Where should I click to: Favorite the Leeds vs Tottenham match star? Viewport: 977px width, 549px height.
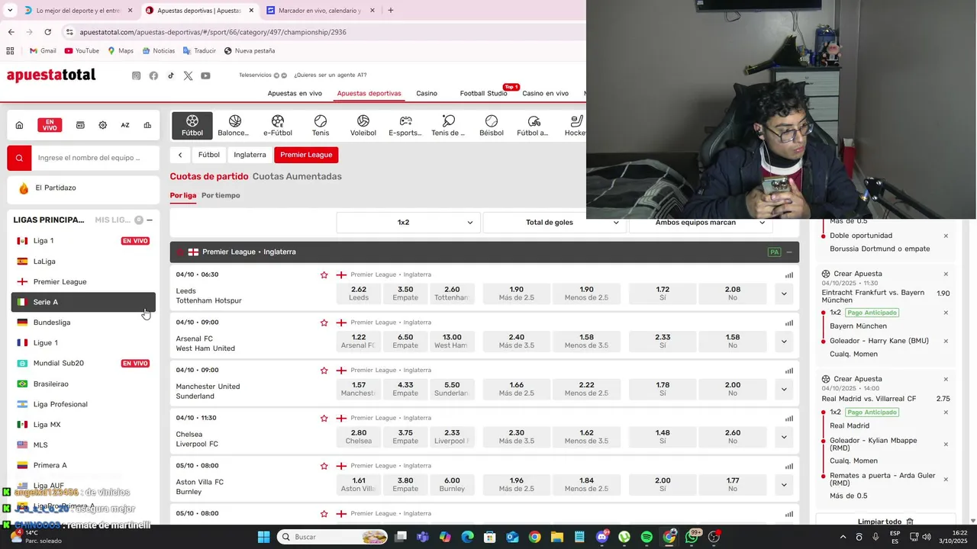coord(324,274)
